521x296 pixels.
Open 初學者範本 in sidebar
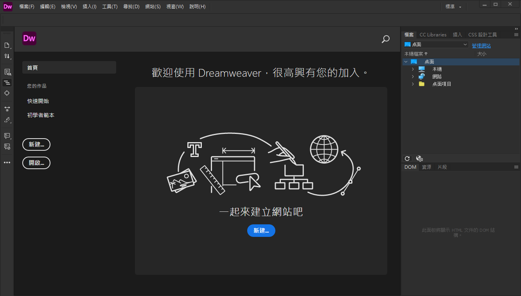[x=41, y=115]
